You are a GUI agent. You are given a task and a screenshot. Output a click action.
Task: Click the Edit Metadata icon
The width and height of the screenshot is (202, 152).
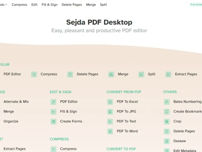point(167,150)
